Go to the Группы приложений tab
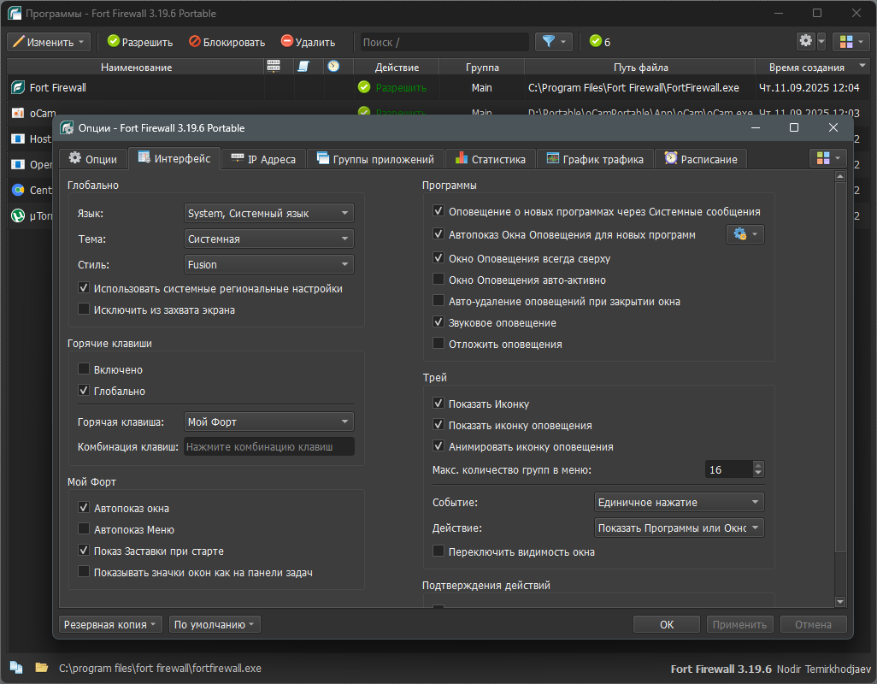 coord(376,159)
